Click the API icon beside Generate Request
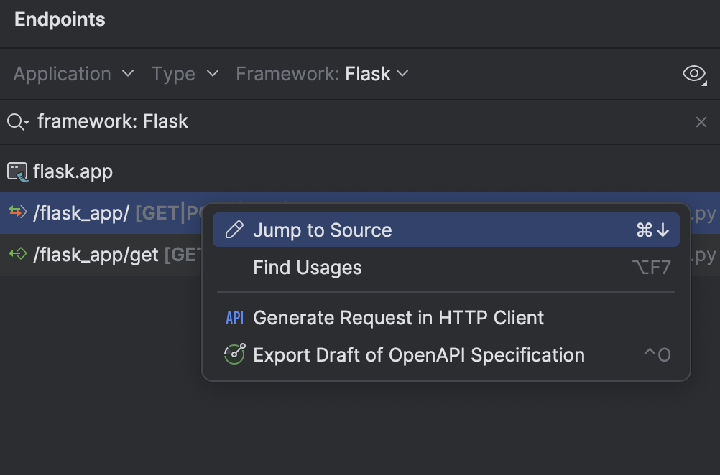Screen dimensions: 720x475 tap(234, 318)
